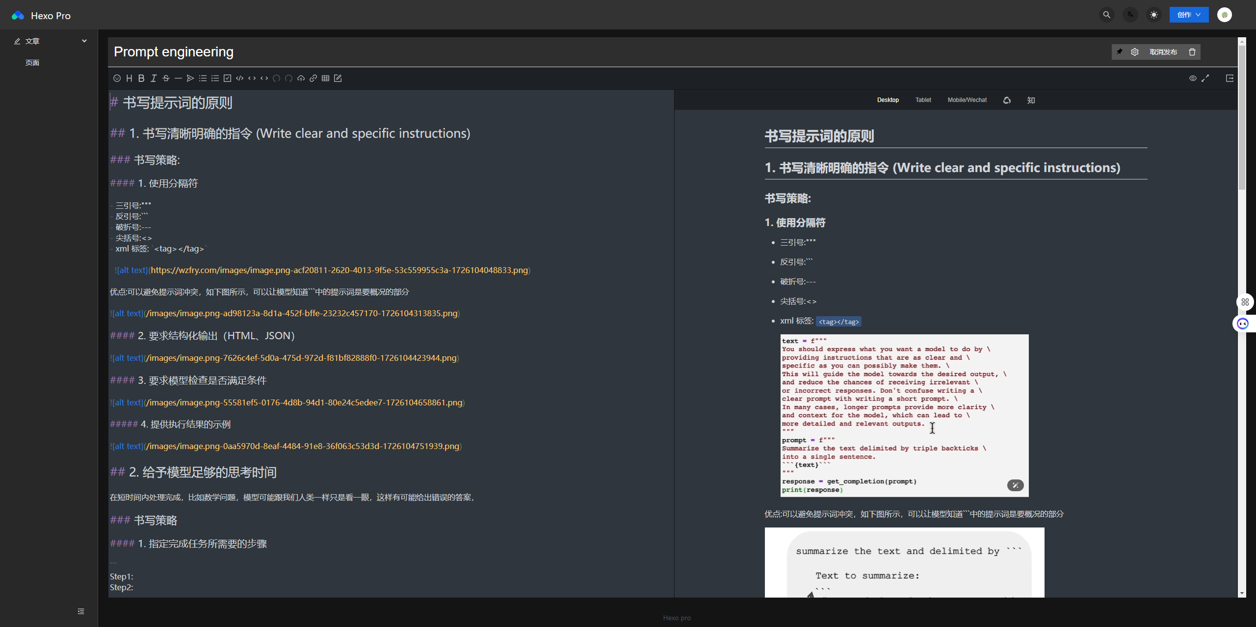The height and width of the screenshot is (627, 1256).
Task: Click the 取消发布 unpublish button
Action: (x=1163, y=52)
